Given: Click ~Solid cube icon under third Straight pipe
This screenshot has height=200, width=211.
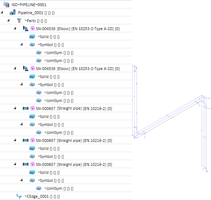Looking at the screenshot, I should point(32,172).
